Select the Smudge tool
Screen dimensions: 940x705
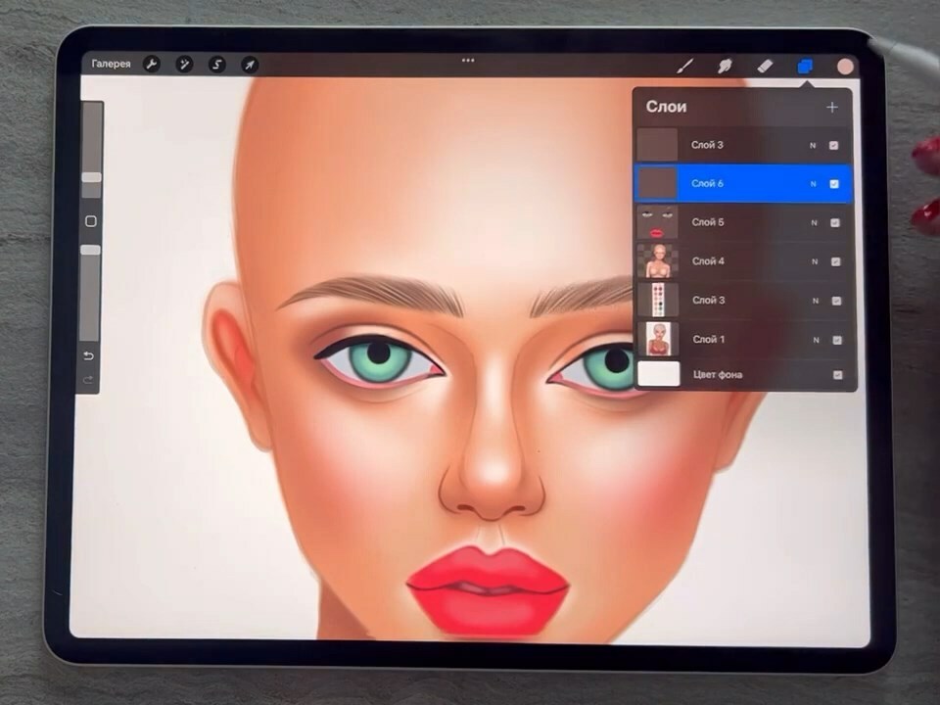click(726, 66)
